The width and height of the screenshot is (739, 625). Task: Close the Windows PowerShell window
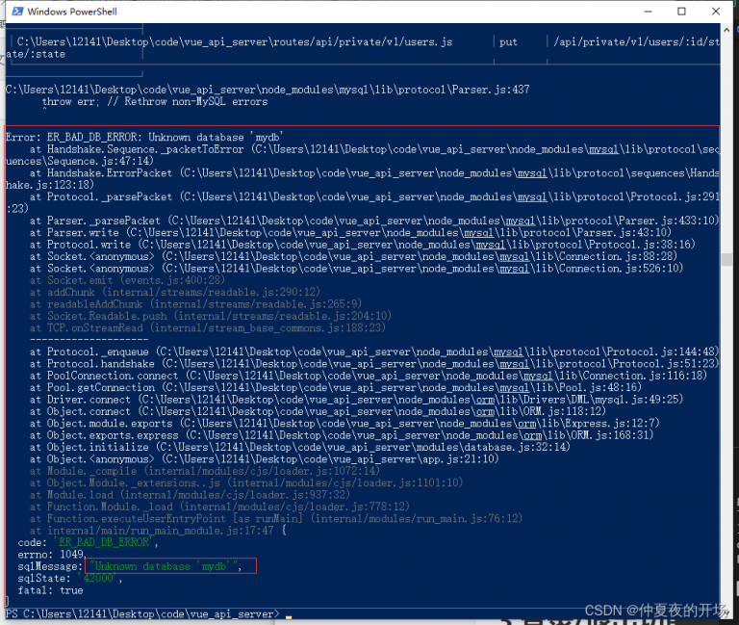tap(716, 12)
